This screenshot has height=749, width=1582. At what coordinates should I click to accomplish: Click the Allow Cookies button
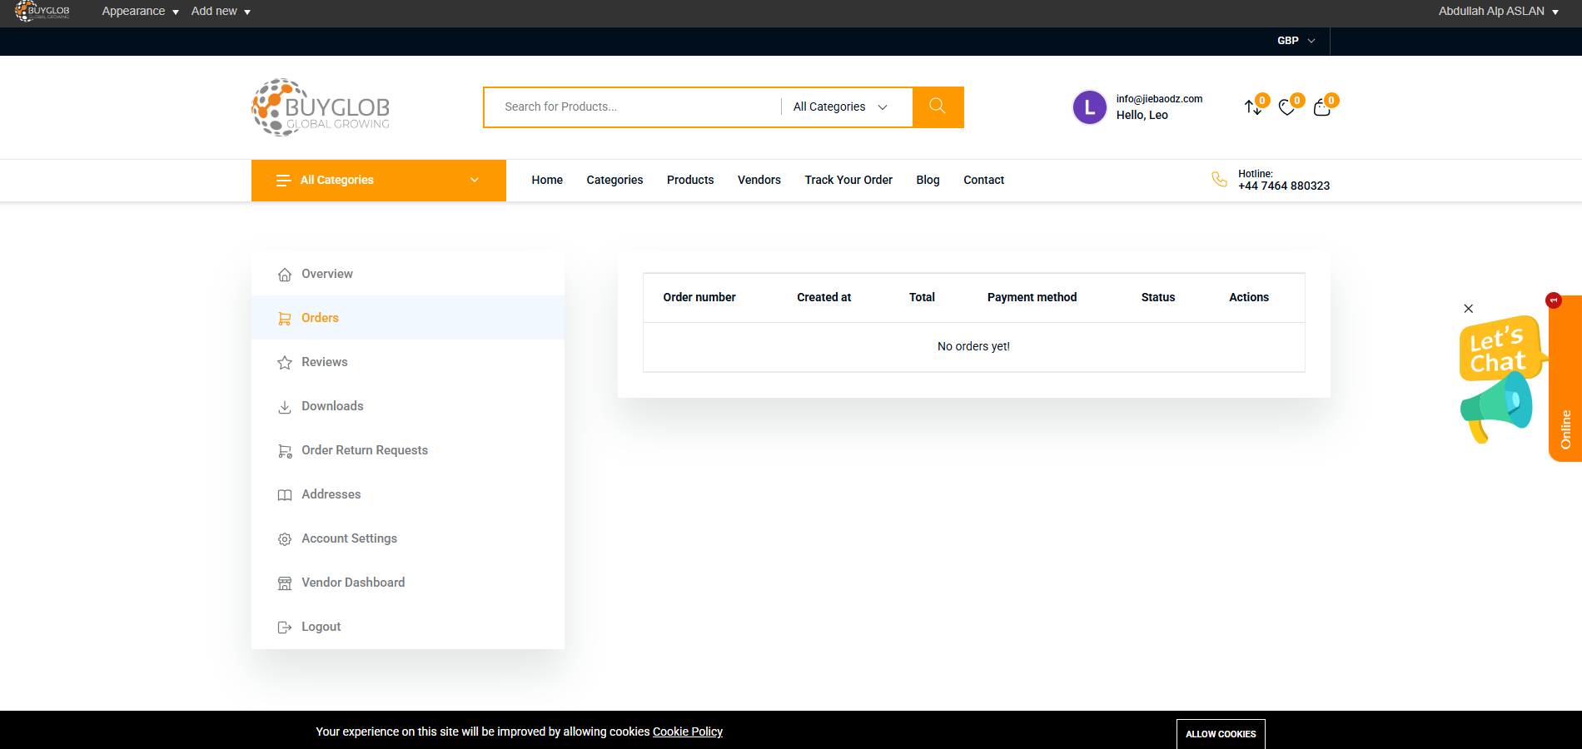pos(1221,734)
